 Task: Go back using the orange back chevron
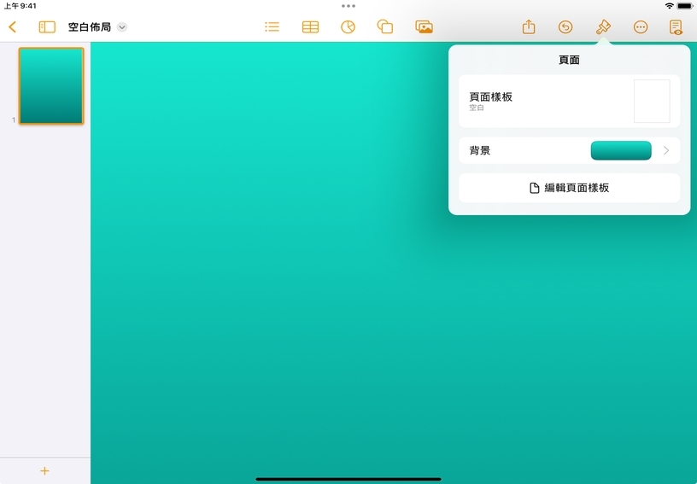(12, 27)
